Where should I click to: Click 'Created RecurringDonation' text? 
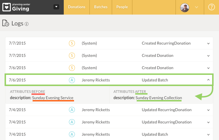166,43
